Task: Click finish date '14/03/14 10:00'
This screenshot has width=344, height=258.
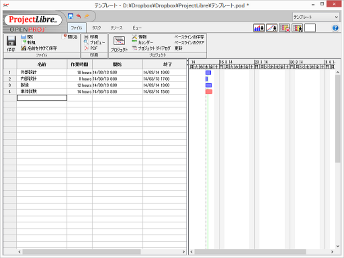Action: coord(165,72)
